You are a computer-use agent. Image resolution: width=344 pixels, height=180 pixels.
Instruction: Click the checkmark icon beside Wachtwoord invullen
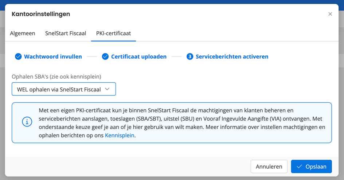coord(18,56)
